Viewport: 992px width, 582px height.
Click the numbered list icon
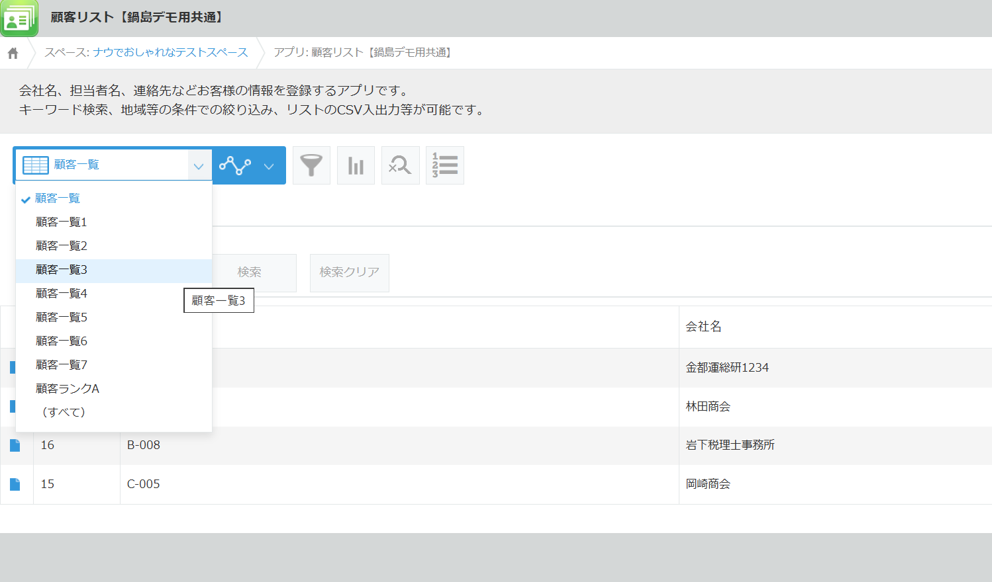tap(445, 165)
